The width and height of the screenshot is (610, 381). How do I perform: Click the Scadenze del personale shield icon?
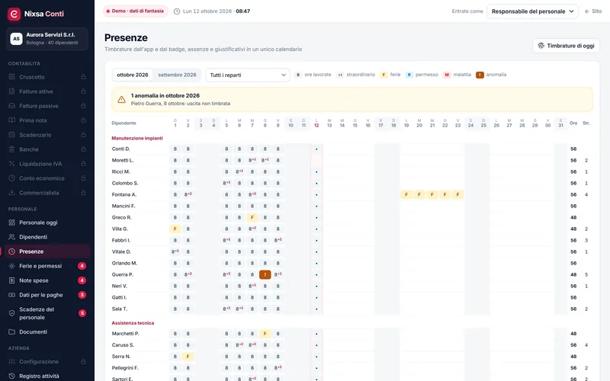11,313
